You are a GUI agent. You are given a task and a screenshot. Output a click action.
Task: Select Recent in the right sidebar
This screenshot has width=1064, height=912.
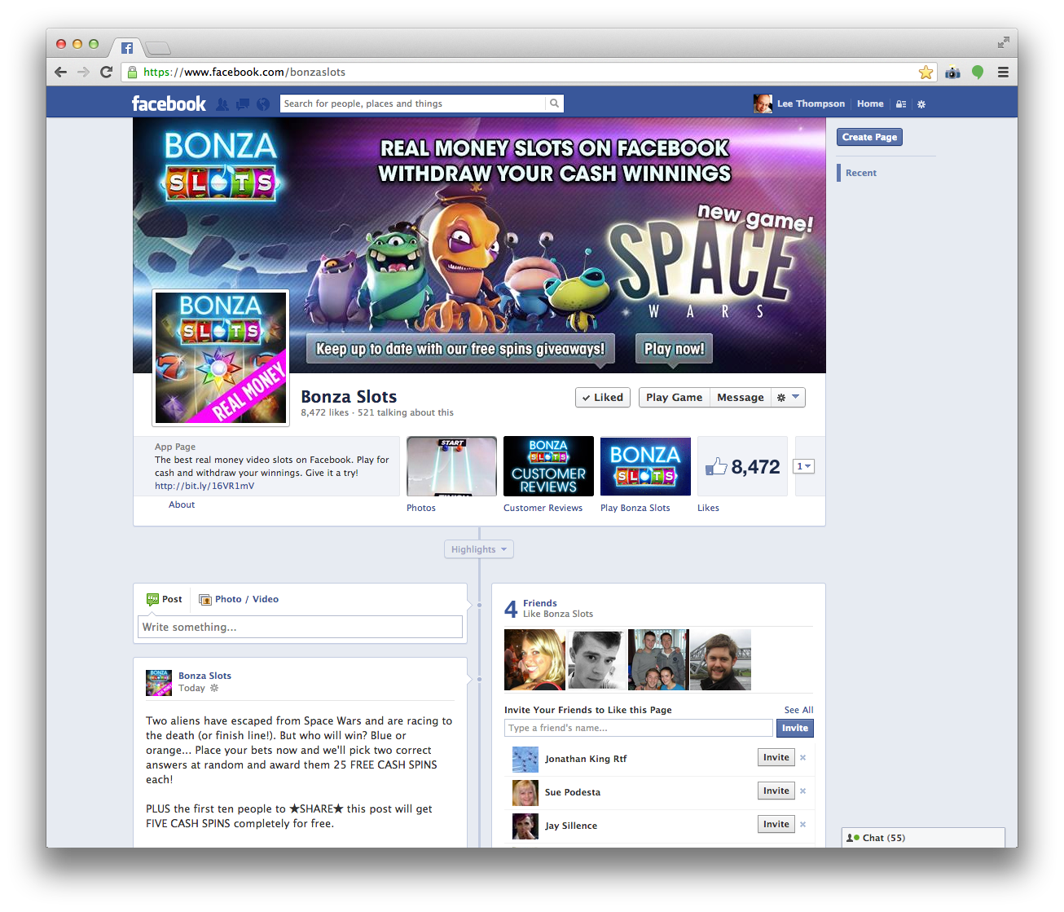point(861,173)
